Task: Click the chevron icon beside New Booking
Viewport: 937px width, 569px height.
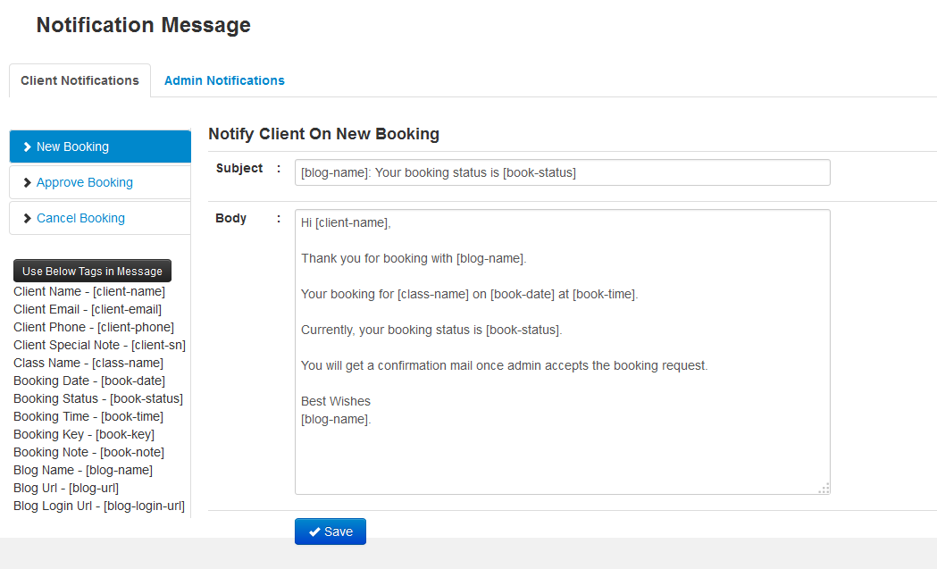Action: click(27, 147)
